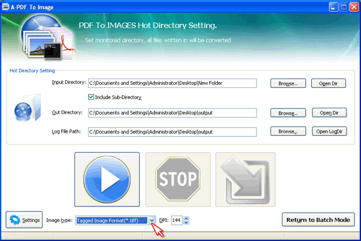The height and width of the screenshot is (241, 361).
Task: Increase DPI with the up stepper arrow
Action: [x=186, y=218]
